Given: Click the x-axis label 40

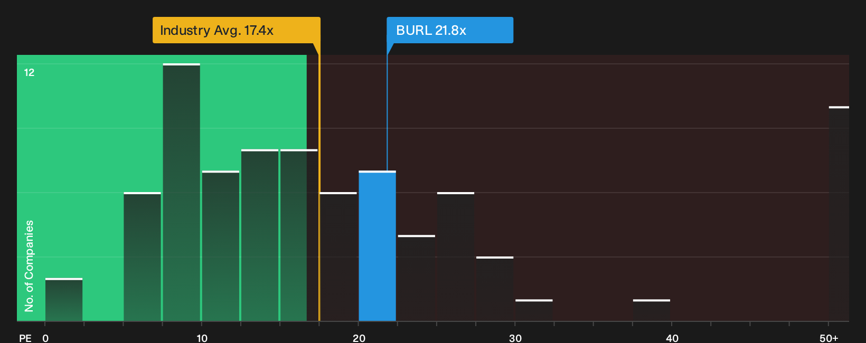Looking at the screenshot, I should point(672,338).
